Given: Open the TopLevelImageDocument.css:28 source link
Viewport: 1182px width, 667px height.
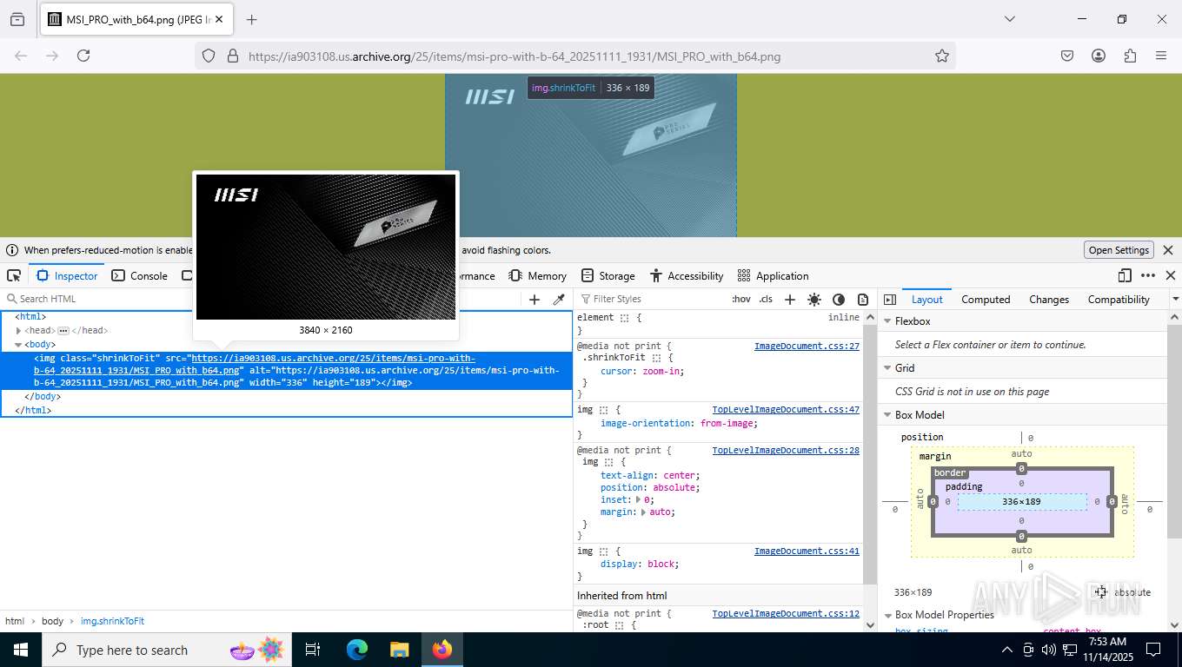Looking at the screenshot, I should point(786,450).
